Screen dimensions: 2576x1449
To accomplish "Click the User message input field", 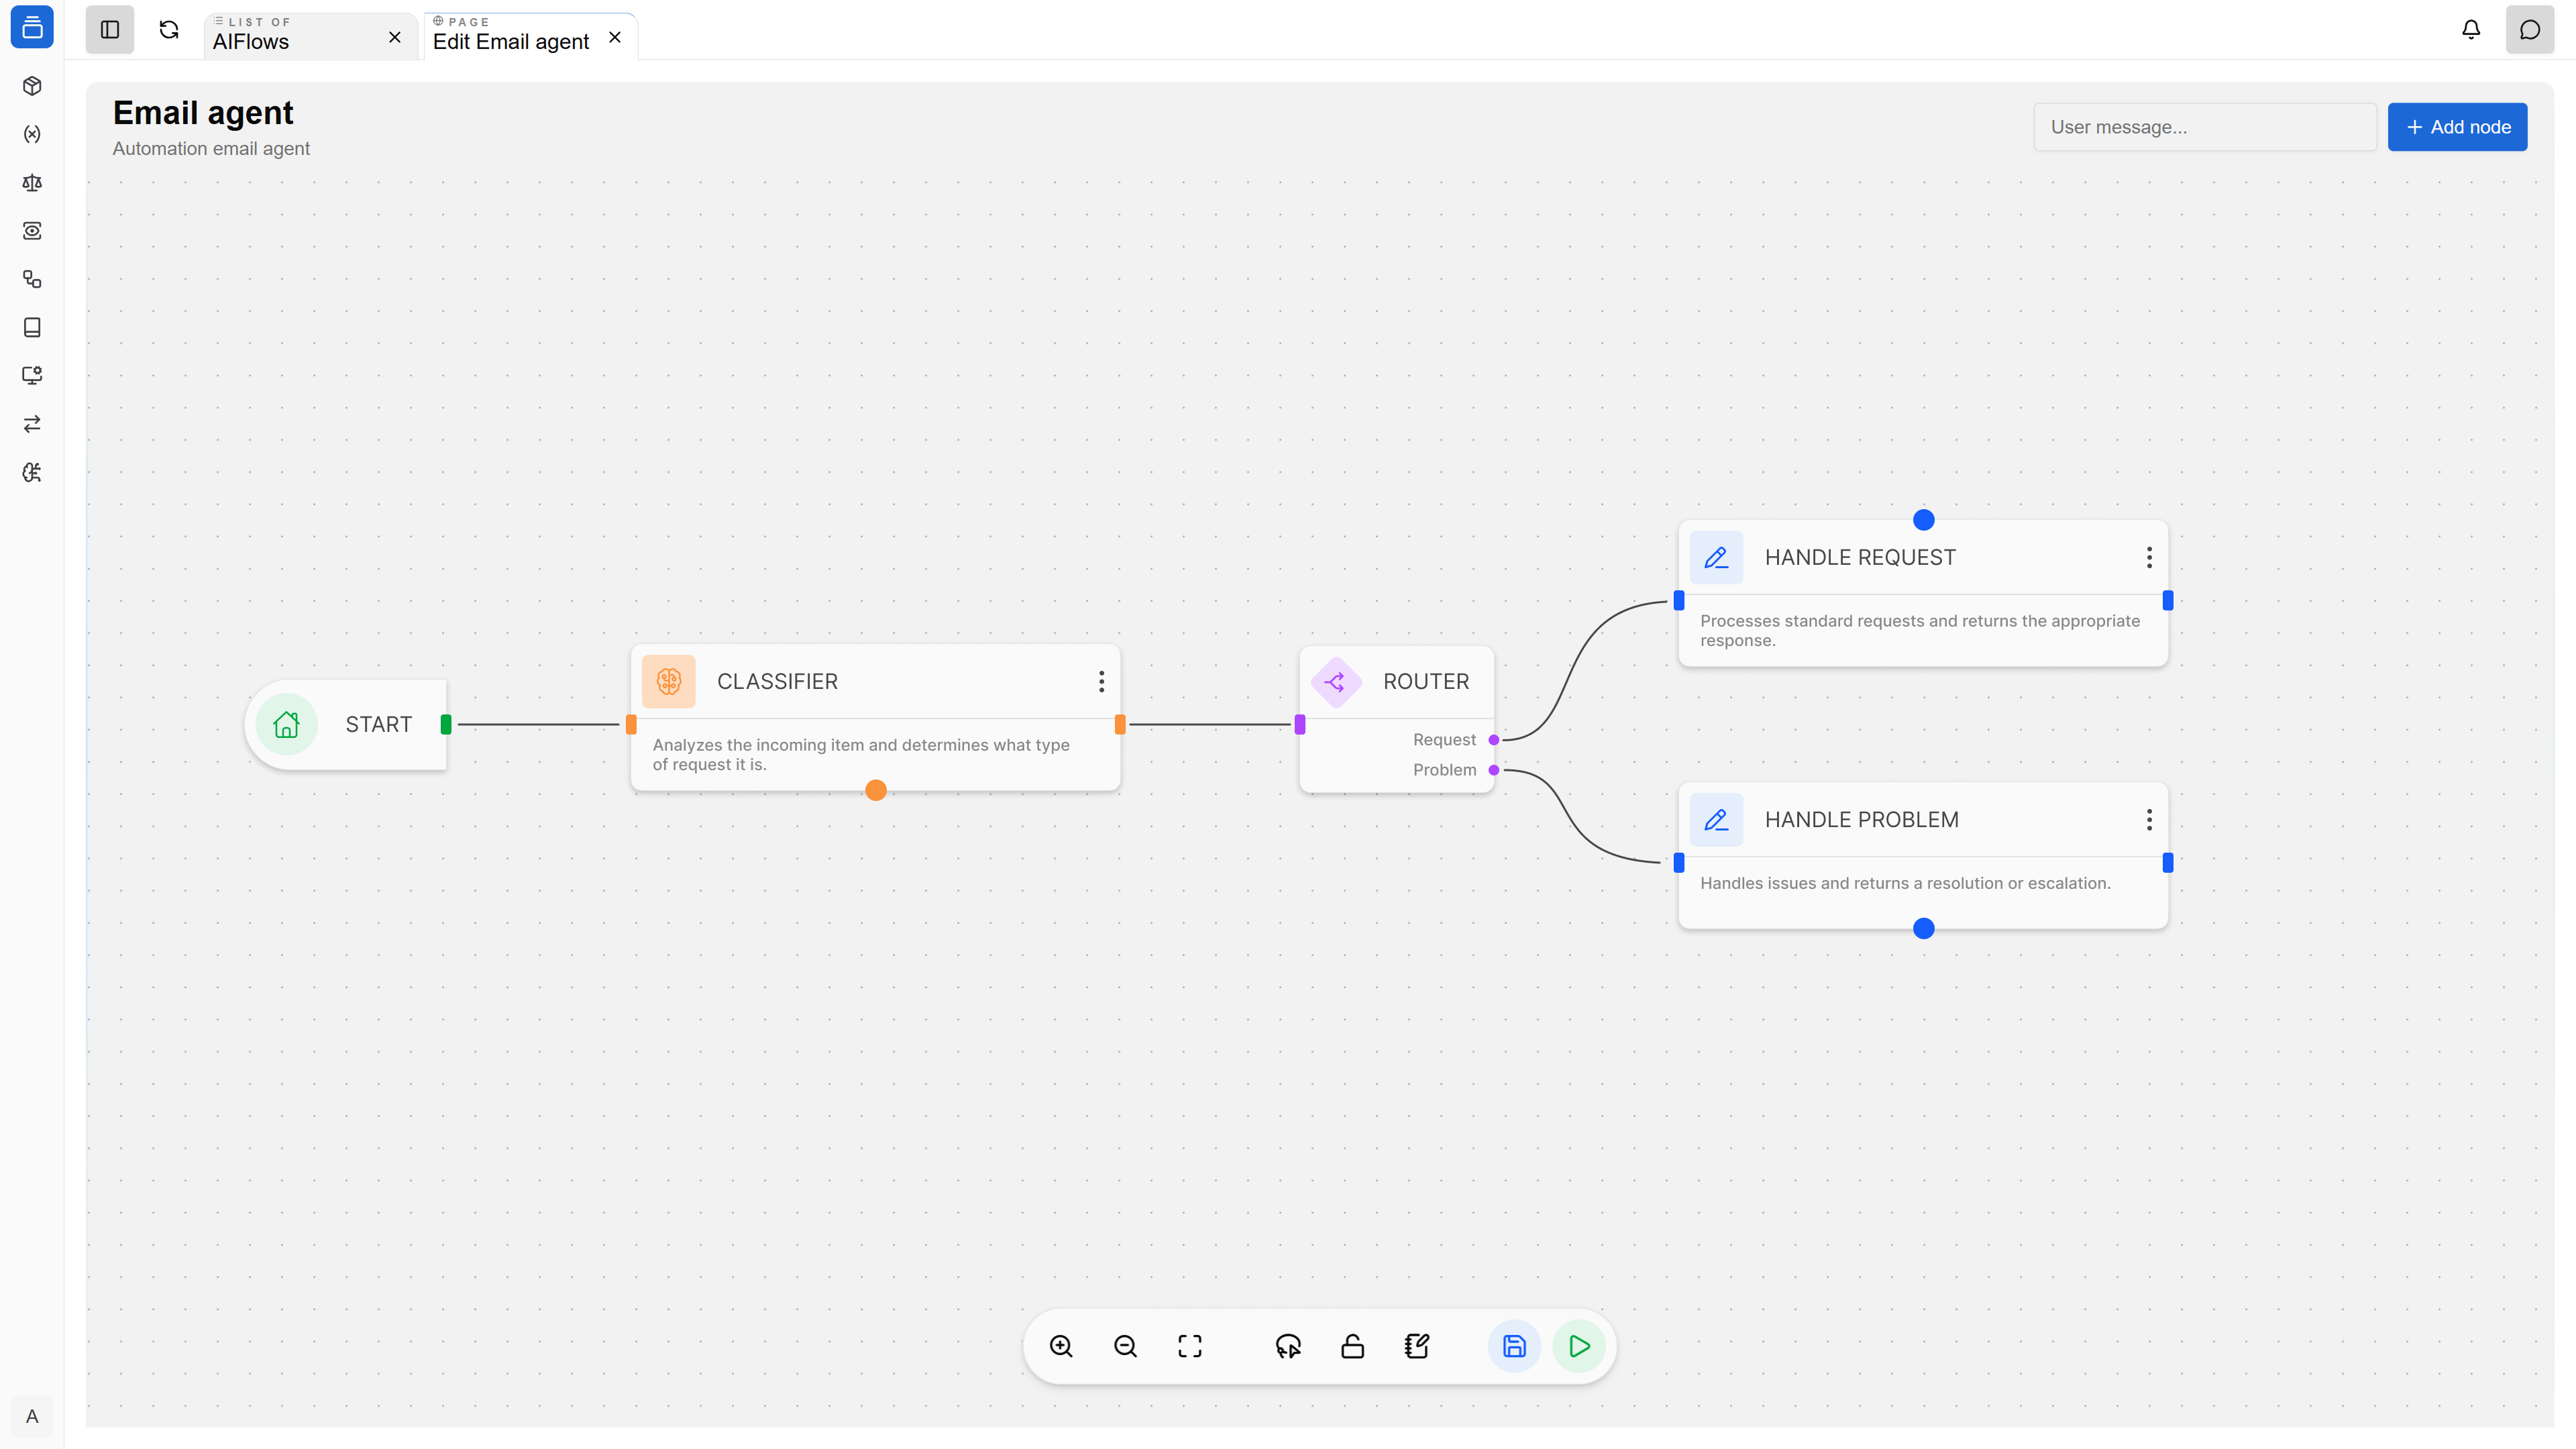I will tap(2204, 127).
